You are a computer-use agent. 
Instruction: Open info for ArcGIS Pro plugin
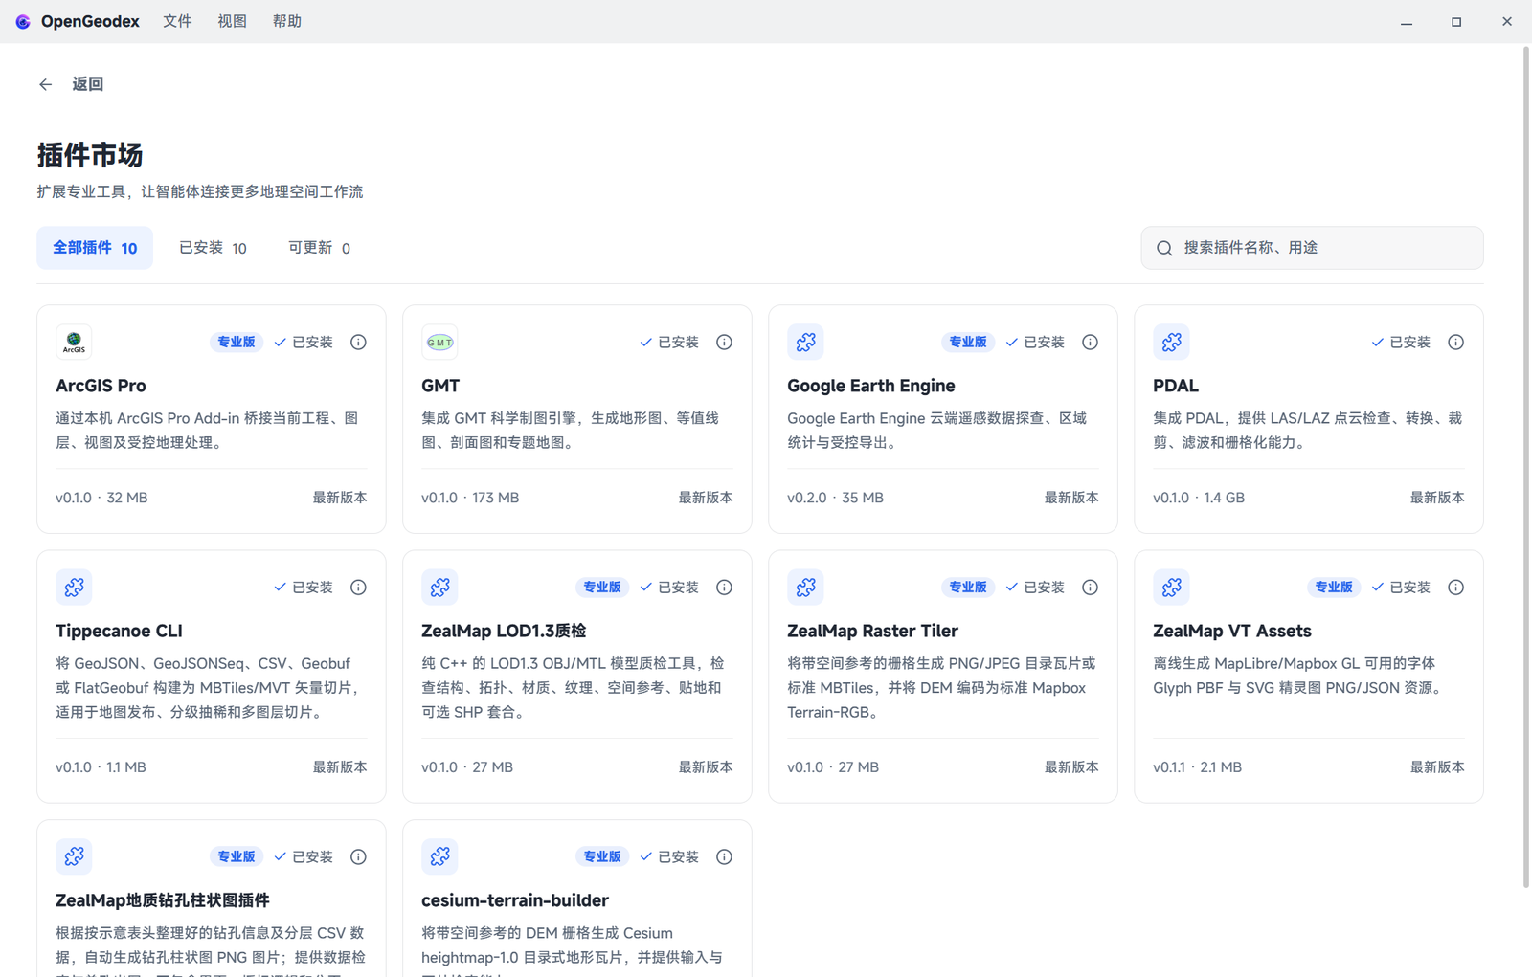coord(358,343)
